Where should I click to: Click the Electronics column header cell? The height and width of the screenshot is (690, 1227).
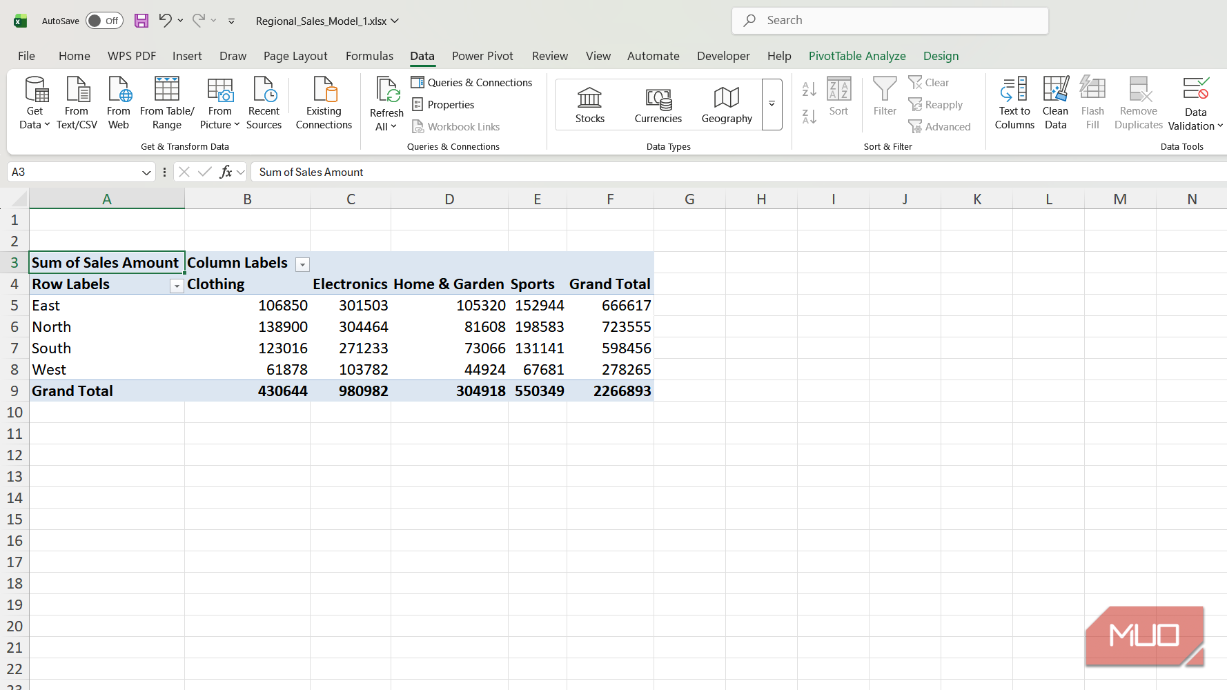coord(351,284)
